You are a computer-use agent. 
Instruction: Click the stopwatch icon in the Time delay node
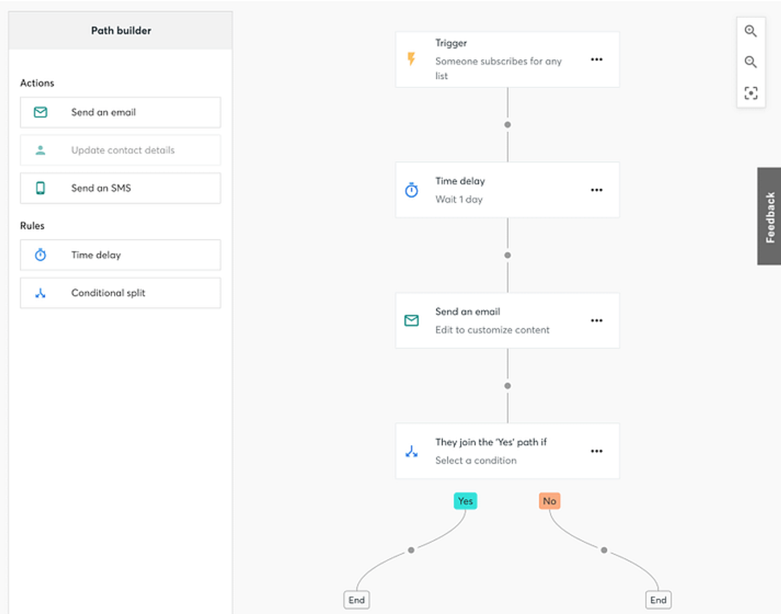(411, 190)
